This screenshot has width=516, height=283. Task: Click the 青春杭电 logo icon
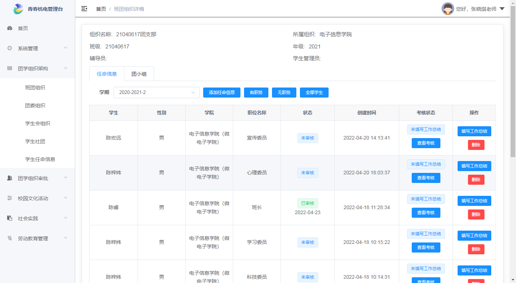click(x=18, y=9)
